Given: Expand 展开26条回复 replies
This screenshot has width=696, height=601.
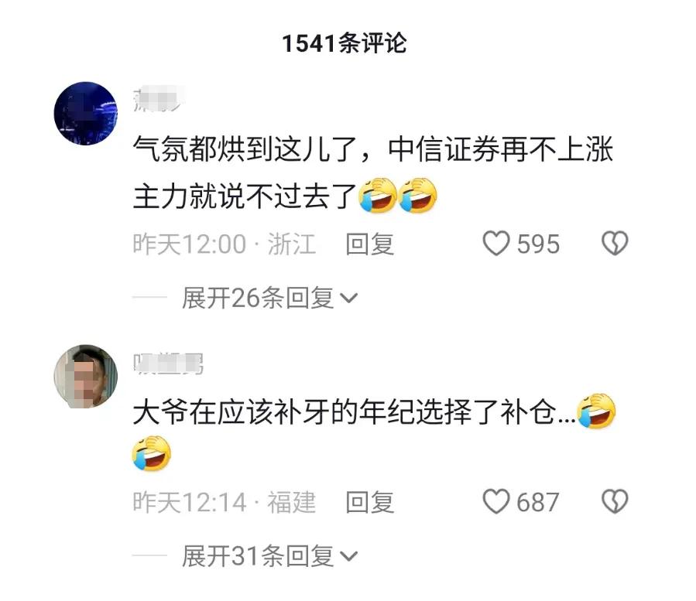Looking at the screenshot, I should (269, 298).
